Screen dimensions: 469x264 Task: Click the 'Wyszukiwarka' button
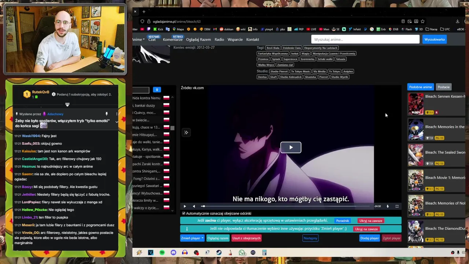pyautogui.click(x=434, y=39)
